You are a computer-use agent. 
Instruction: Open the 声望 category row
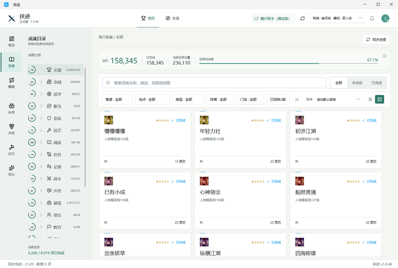tap(56, 191)
